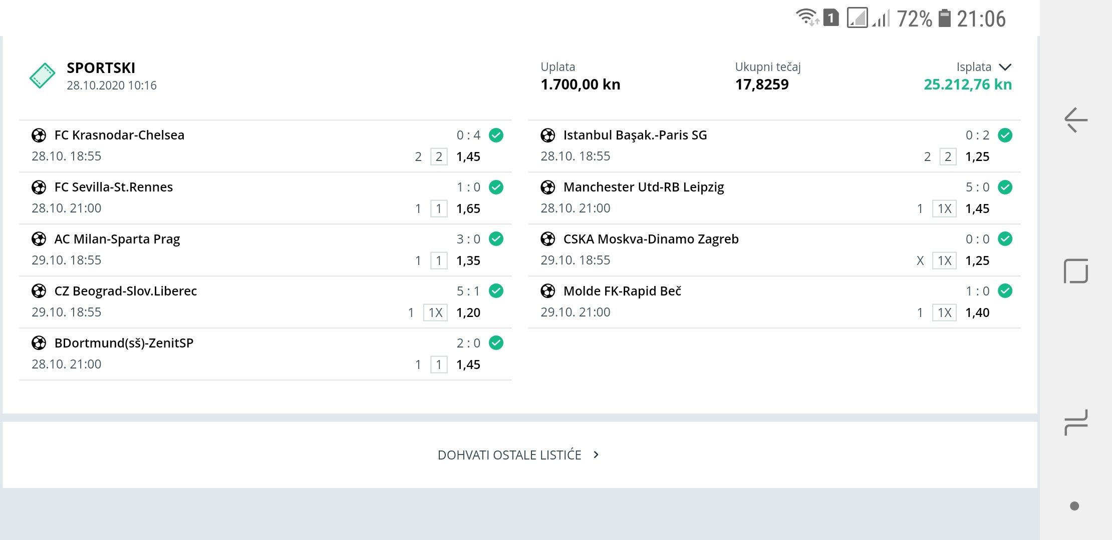The image size is (1112, 540).
Task: Tap the WiFi status icon in status bar
Action: tap(807, 18)
